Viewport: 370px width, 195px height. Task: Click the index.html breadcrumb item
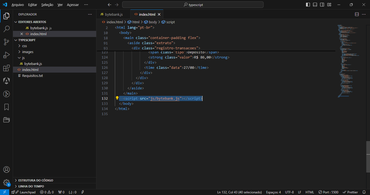coord(112,22)
